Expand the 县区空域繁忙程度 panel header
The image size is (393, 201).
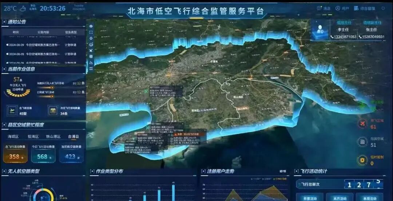coord(4,125)
